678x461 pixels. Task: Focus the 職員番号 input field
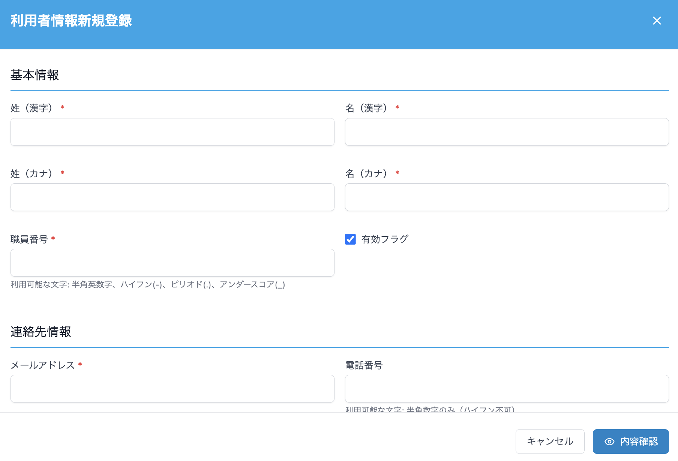pos(172,263)
